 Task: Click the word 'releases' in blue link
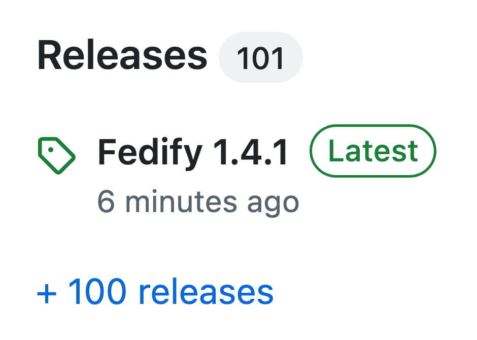(x=206, y=293)
